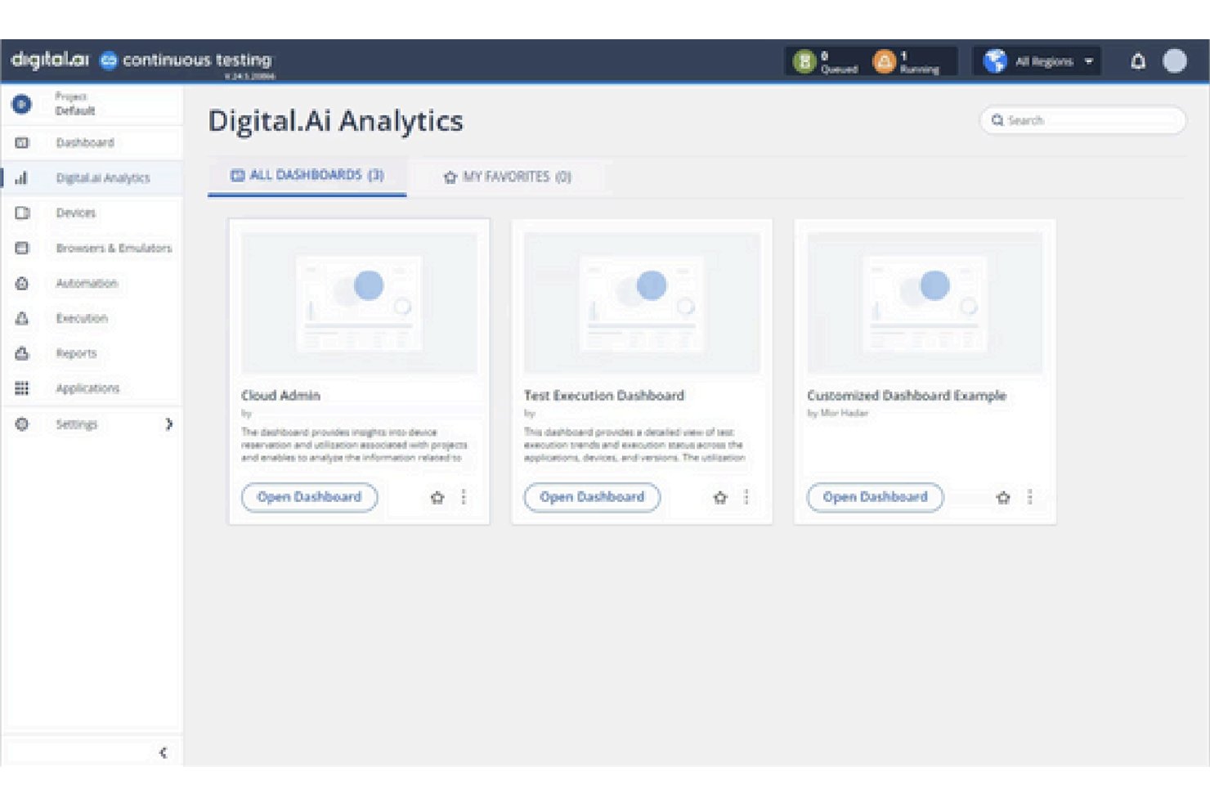
Task: Open Dashboard in the sidebar
Action: (85, 143)
